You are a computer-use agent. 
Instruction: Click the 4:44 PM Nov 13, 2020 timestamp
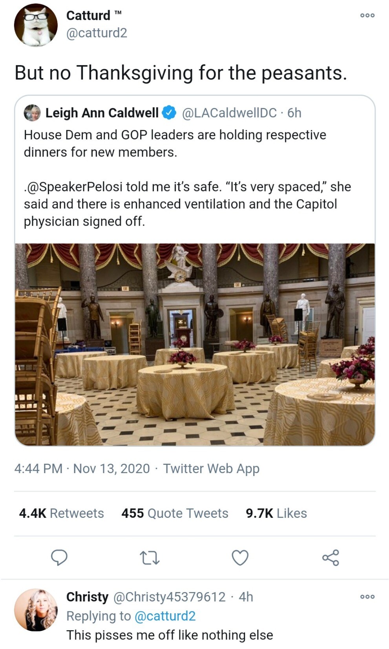pyautogui.click(x=82, y=468)
